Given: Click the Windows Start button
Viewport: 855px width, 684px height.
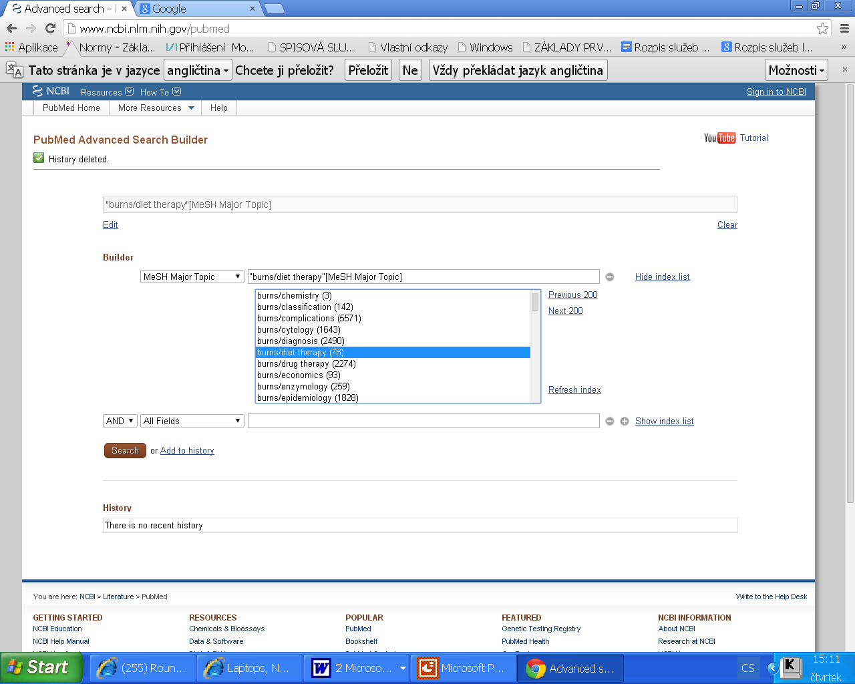Looking at the screenshot, I should pyautogui.click(x=41, y=668).
